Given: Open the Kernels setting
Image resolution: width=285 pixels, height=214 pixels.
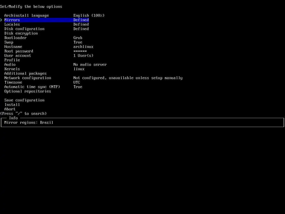Looking at the screenshot, I should pos(12,69).
